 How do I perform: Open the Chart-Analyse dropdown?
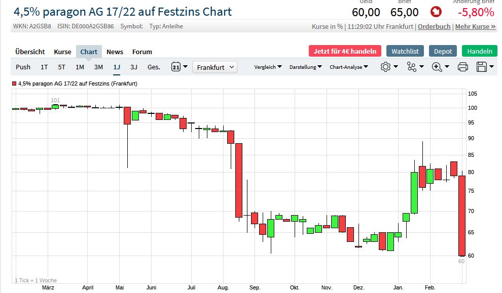pos(349,67)
